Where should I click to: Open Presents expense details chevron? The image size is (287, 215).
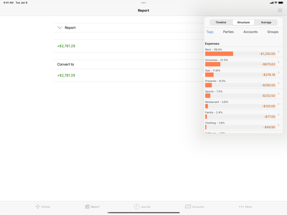point(278,83)
